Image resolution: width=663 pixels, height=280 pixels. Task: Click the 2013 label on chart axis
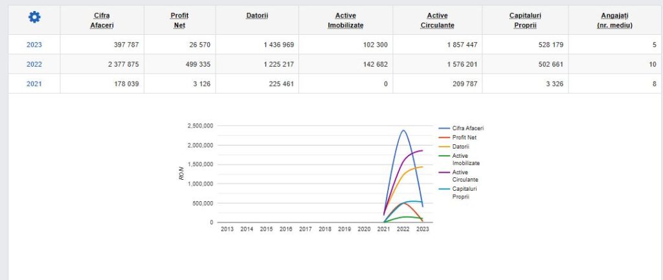coord(227,229)
